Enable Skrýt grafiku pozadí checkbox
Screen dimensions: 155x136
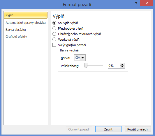(54, 45)
